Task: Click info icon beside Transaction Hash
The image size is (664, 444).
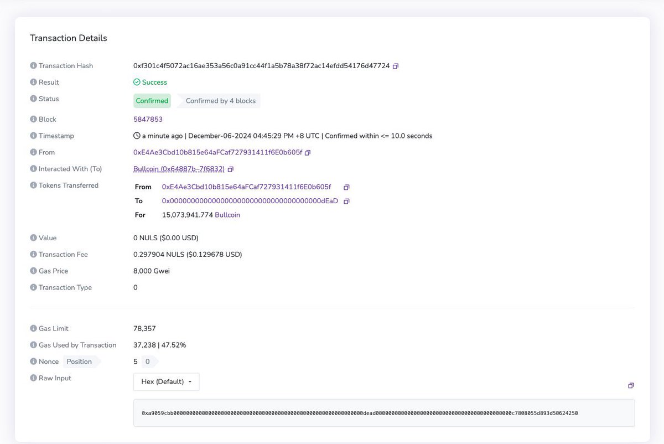Action: [33, 66]
